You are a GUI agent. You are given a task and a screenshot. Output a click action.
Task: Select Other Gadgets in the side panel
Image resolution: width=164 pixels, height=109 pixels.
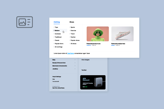coord(86,60)
